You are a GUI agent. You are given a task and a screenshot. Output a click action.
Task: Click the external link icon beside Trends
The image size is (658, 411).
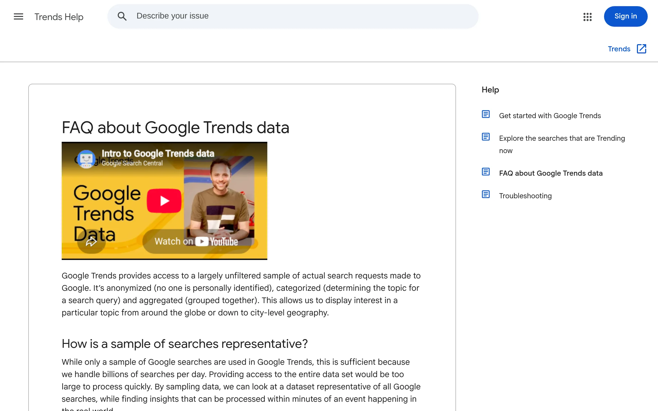641,49
